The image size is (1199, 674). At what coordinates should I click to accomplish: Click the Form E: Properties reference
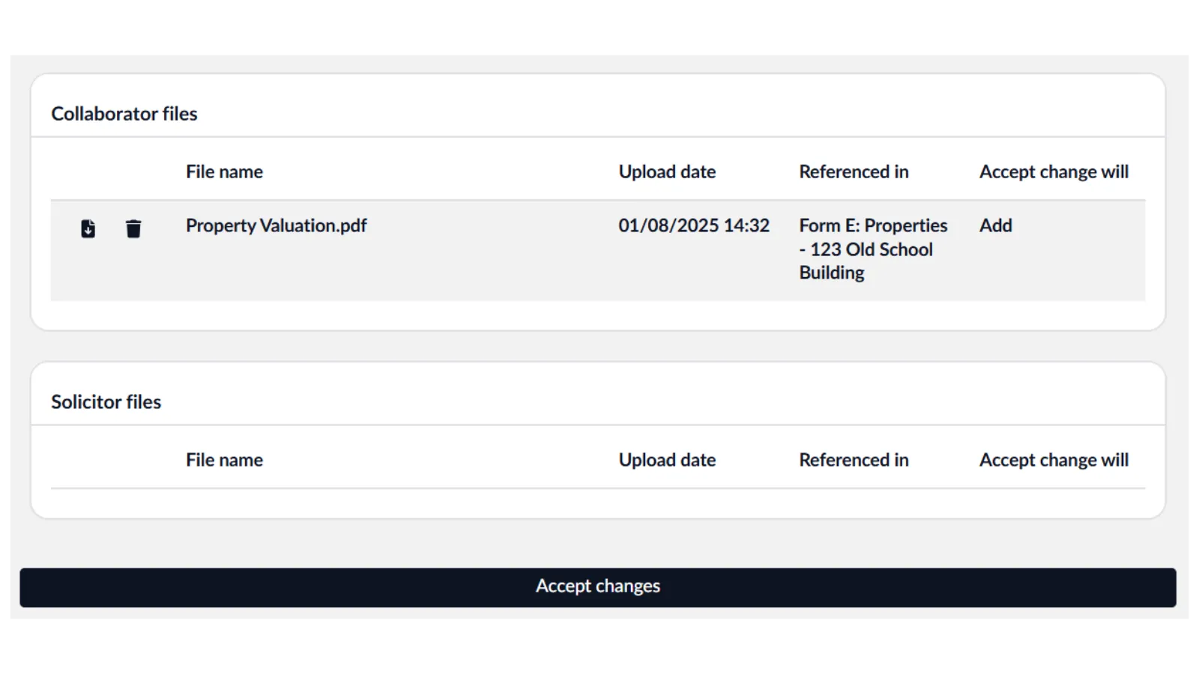[873, 225]
